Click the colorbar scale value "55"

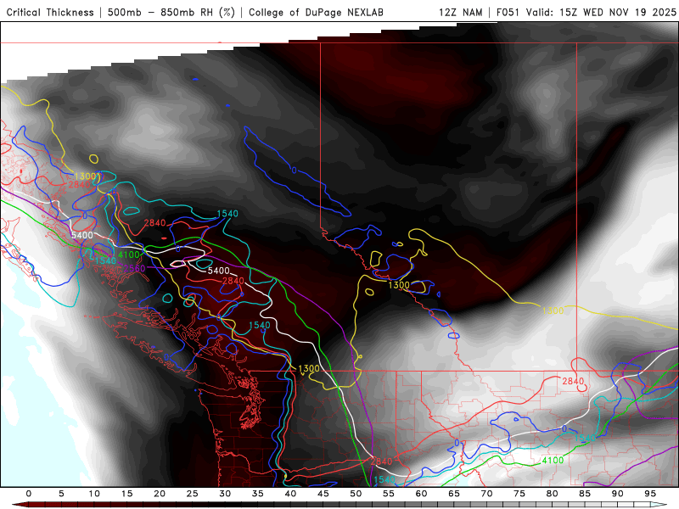[389, 494]
